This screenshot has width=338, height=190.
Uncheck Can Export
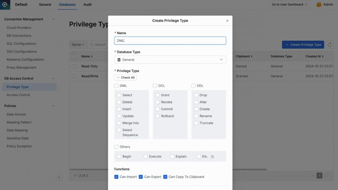click(x=141, y=177)
